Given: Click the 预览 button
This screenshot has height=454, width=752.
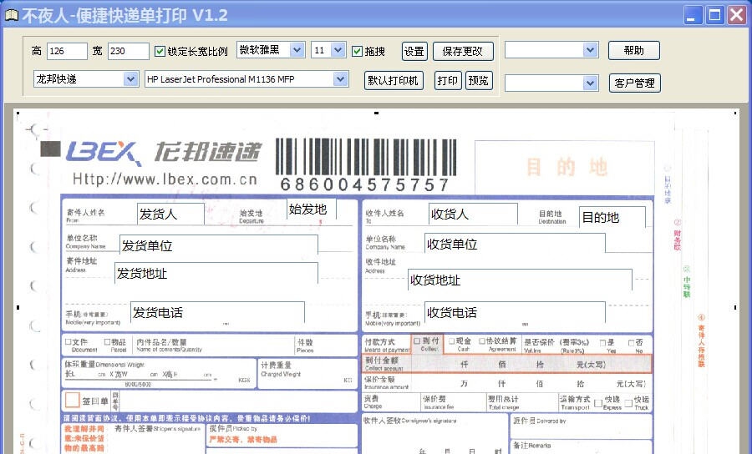Looking at the screenshot, I should 479,80.
